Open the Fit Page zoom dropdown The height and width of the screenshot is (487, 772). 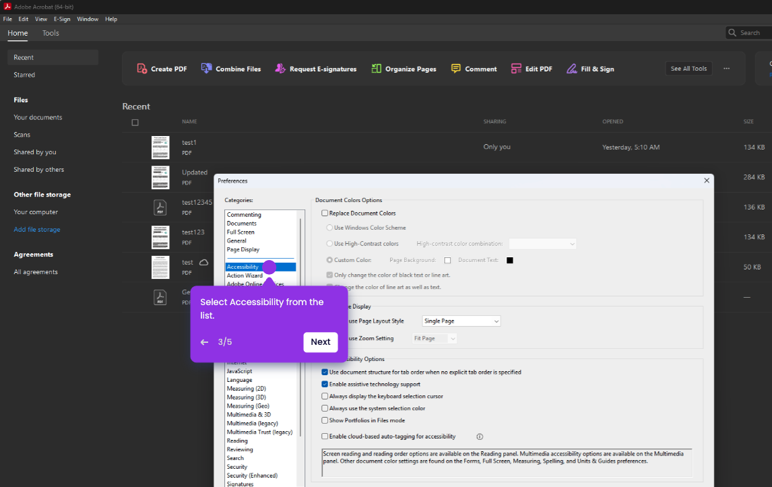(x=435, y=338)
